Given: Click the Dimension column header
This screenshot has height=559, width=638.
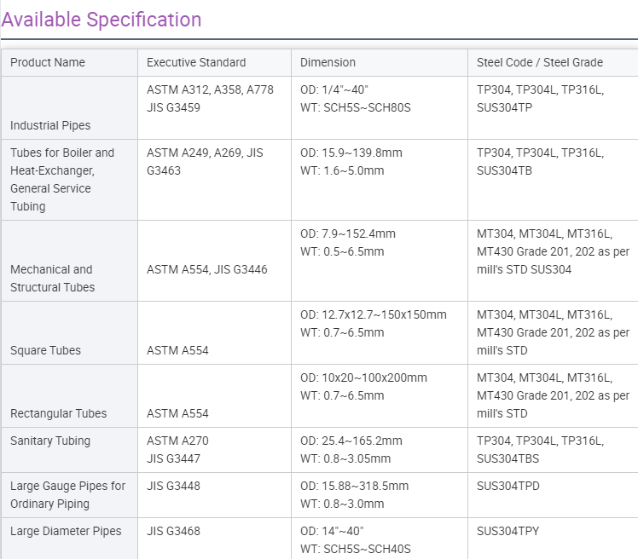Looking at the screenshot, I should [x=328, y=62].
